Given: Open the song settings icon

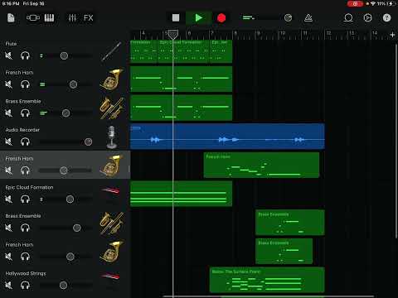Looking at the screenshot, I should [x=367, y=18].
